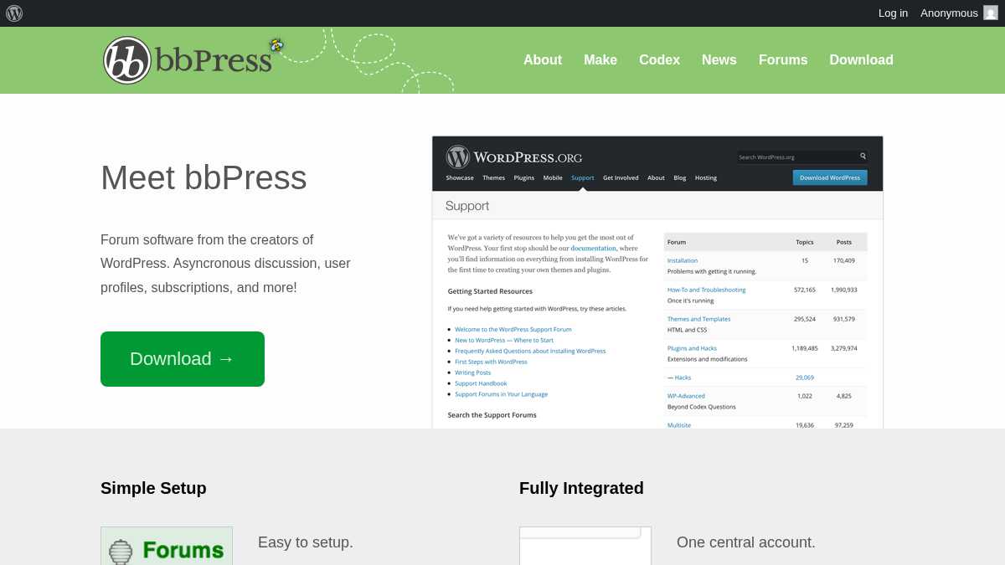Viewport: 1005px width, 565px height.
Task: Click the 'Forum software from the creators' paragraph
Action: pyautogui.click(x=225, y=264)
